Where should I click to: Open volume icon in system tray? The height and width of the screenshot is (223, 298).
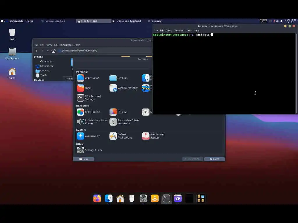(x=277, y=21)
